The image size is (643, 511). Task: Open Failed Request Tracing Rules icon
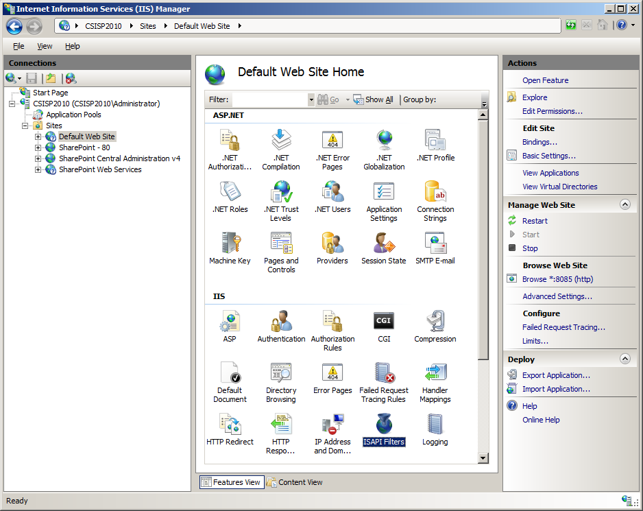point(384,373)
